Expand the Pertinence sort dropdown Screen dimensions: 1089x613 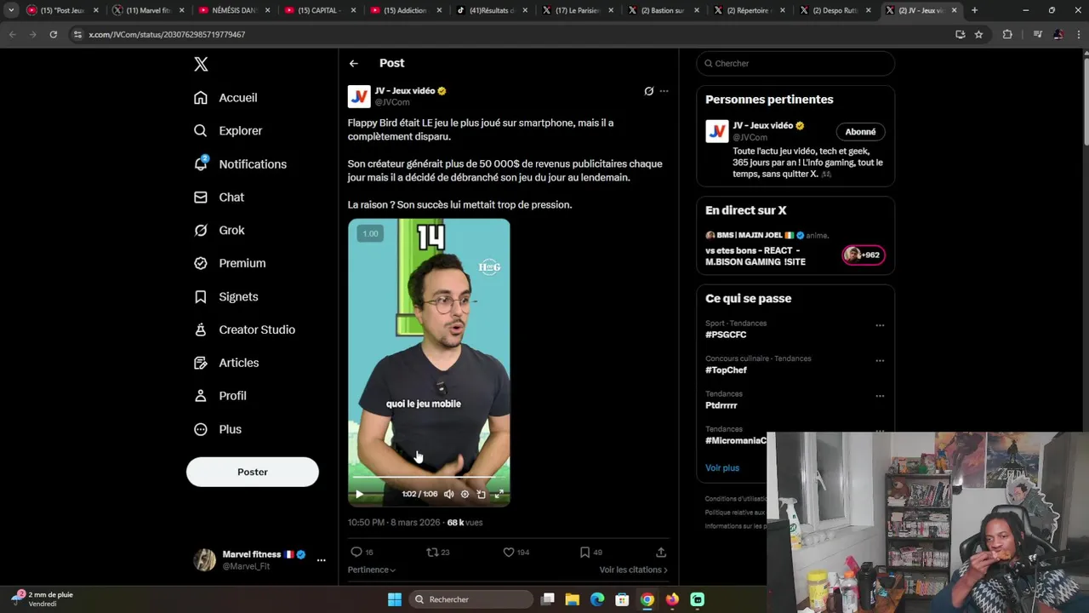click(x=372, y=570)
